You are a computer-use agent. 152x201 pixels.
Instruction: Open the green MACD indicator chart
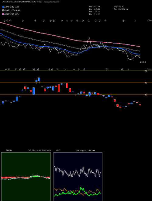pyautogui.click(x=26, y=177)
